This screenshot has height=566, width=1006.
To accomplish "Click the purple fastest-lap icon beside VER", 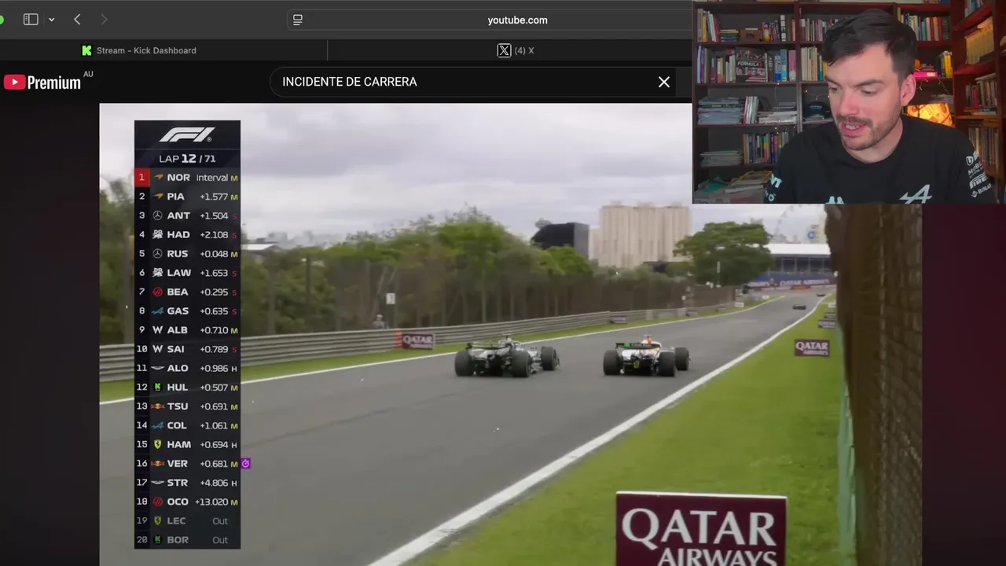I will [x=245, y=464].
